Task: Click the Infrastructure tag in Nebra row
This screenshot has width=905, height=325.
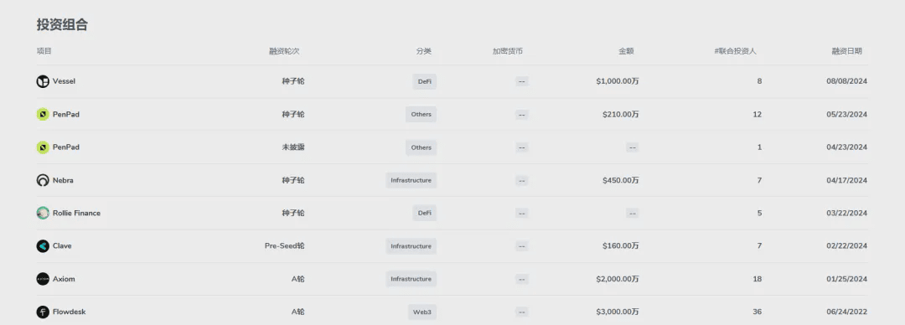Action: pos(411,180)
